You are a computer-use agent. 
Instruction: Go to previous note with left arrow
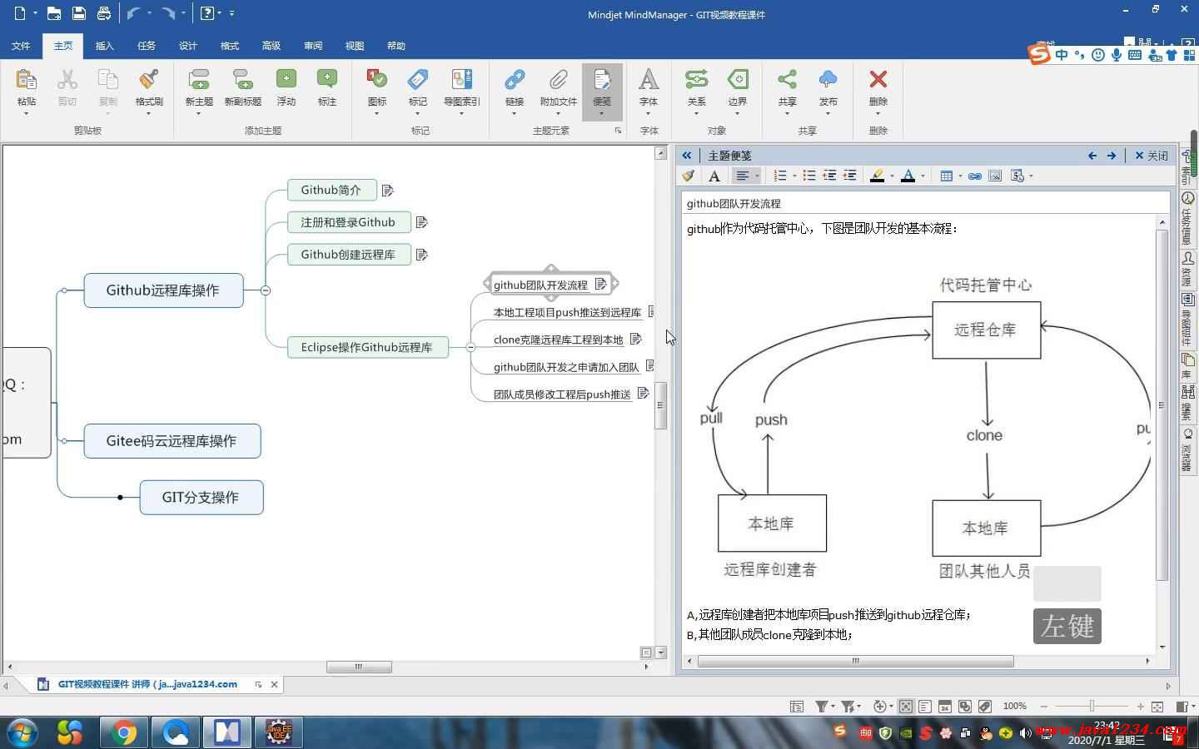1092,156
